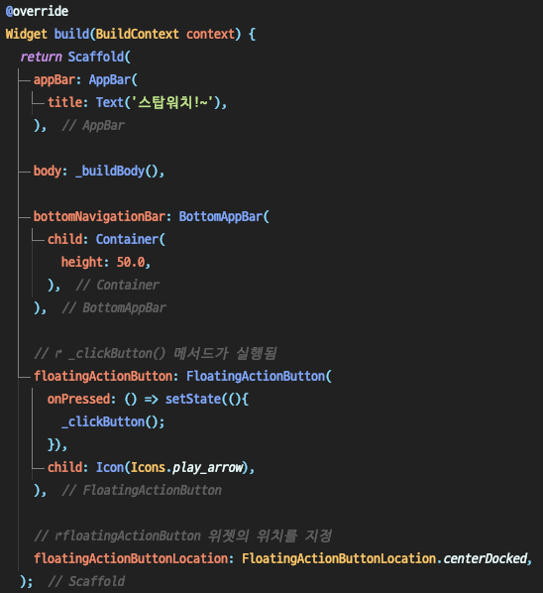543x593 pixels.
Task: Click the 'Container(' constructor
Action: click(131, 239)
